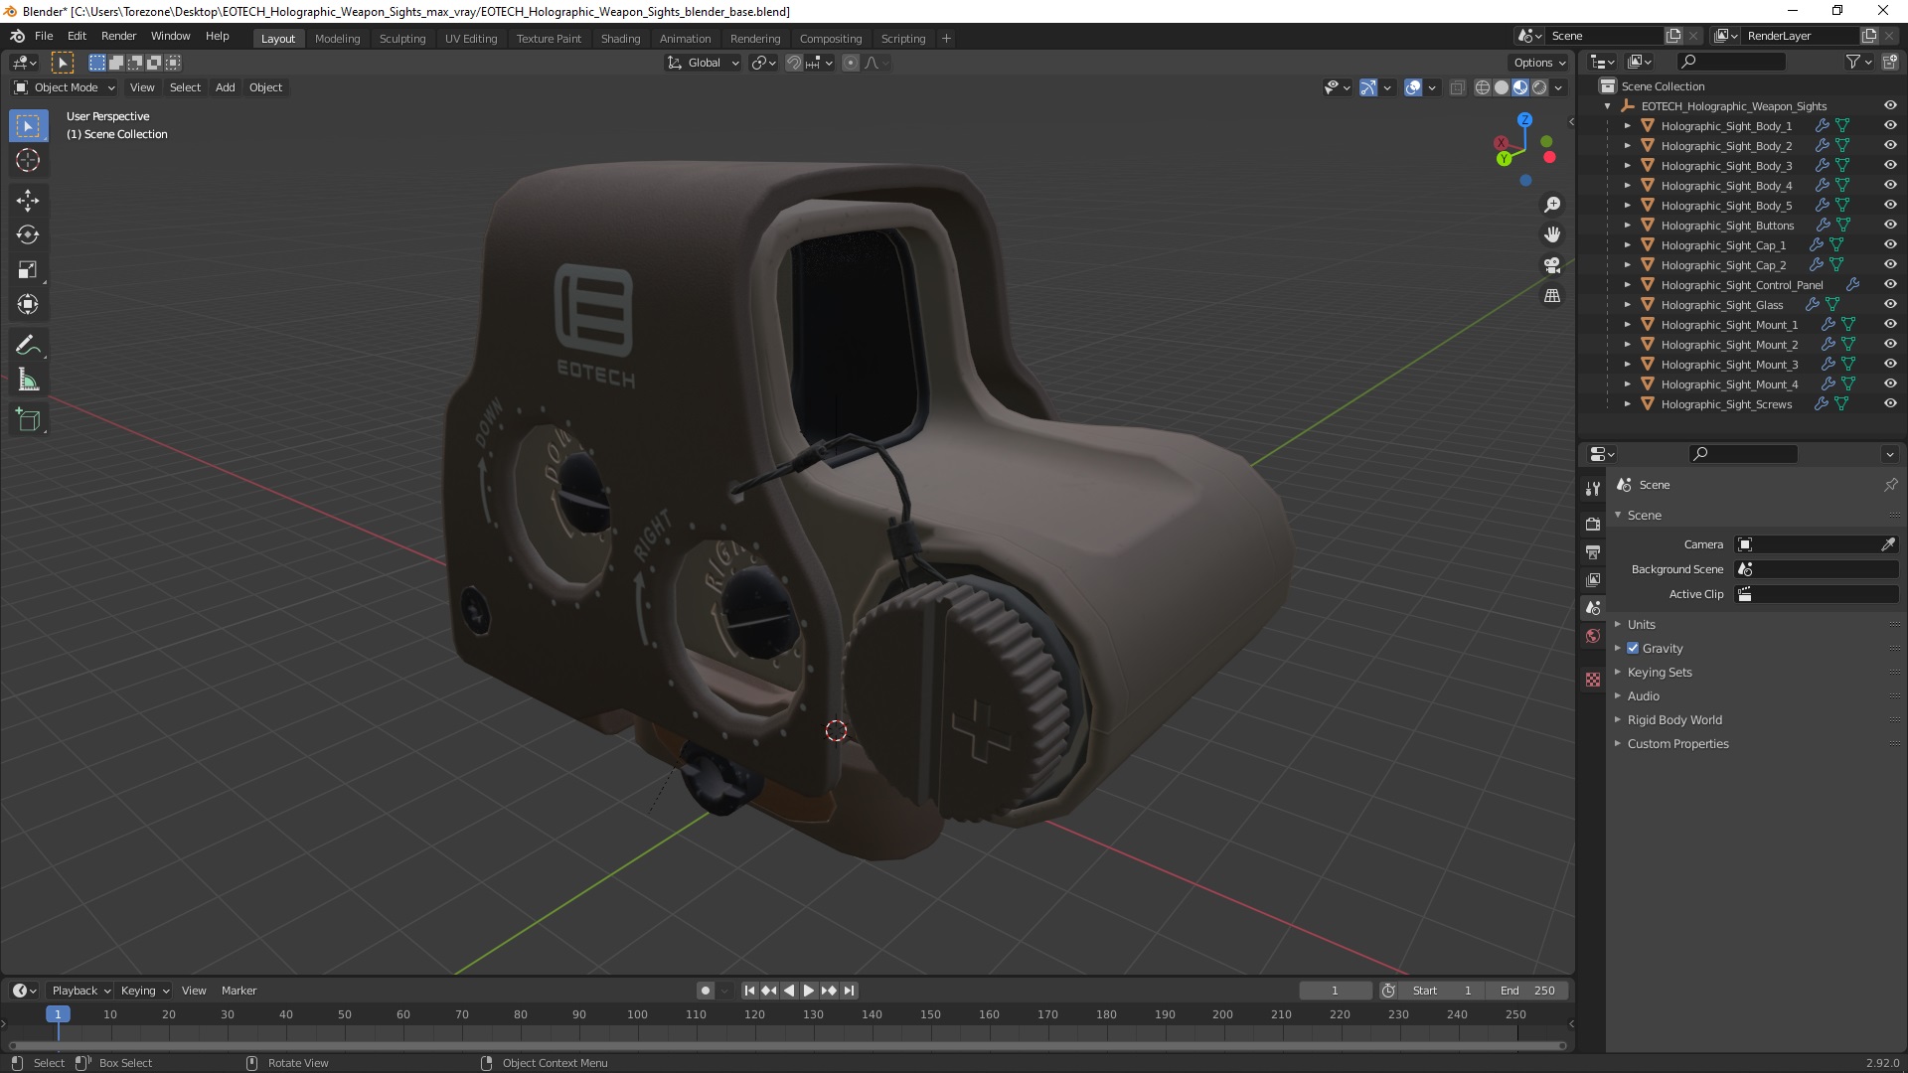Hide Holographic_Sight_Screws with eye icon
Screen dimensions: 1908x1073
click(1890, 403)
